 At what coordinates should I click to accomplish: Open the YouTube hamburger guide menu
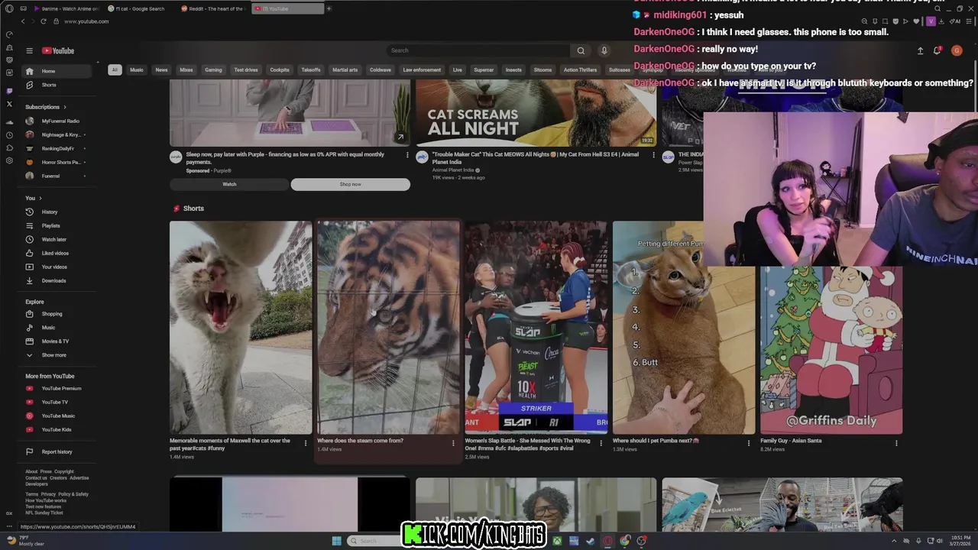coord(29,50)
